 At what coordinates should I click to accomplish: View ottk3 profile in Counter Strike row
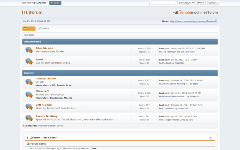196,84
